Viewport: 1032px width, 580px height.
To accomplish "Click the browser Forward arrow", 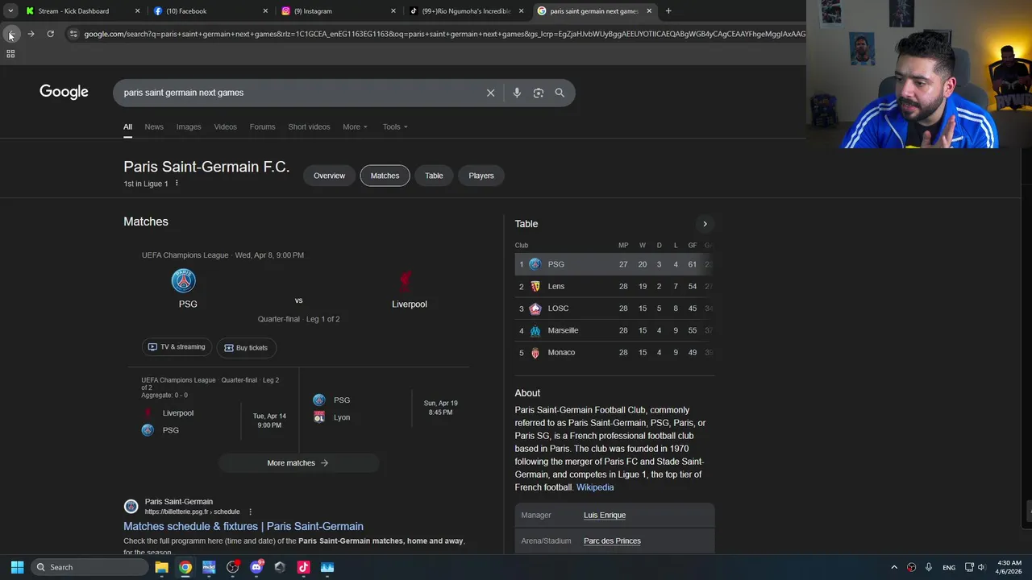I will [x=31, y=34].
